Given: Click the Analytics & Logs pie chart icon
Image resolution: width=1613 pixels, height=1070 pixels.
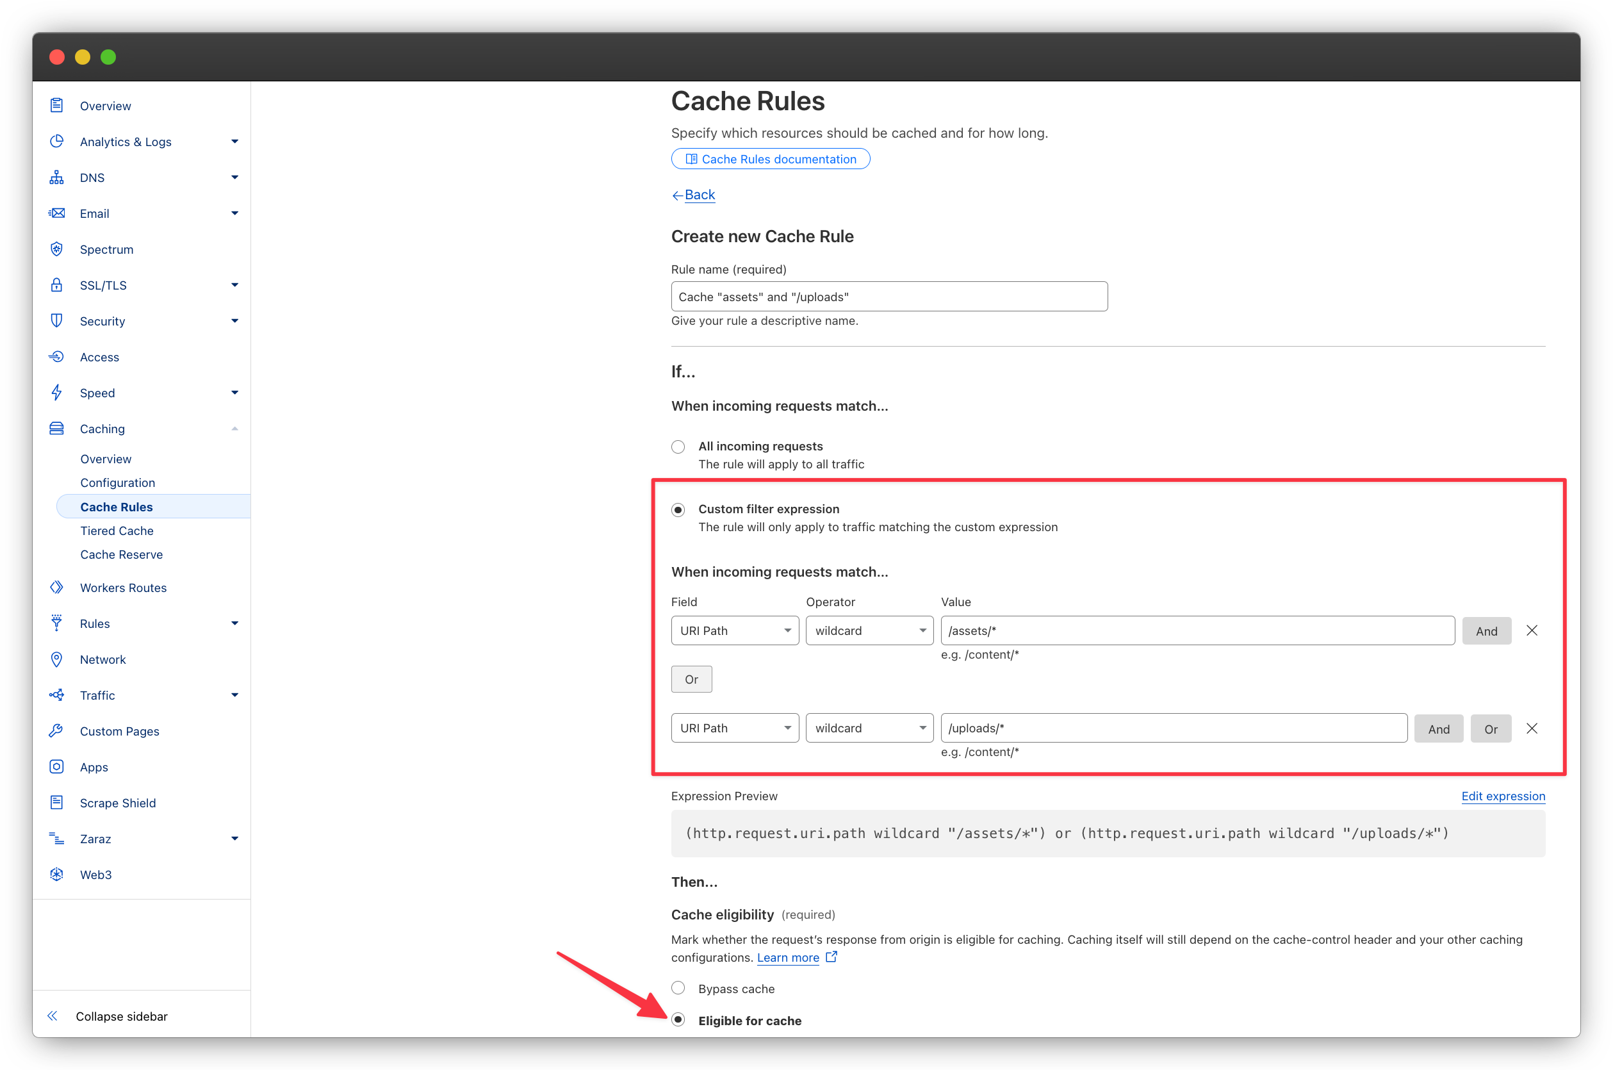Looking at the screenshot, I should point(56,141).
